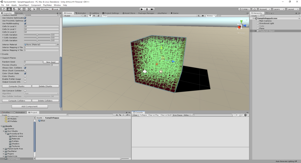The height and width of the screenshot is (163, 301).
Task: Pick Interior Material object selector circle
Action: [58, 45]
